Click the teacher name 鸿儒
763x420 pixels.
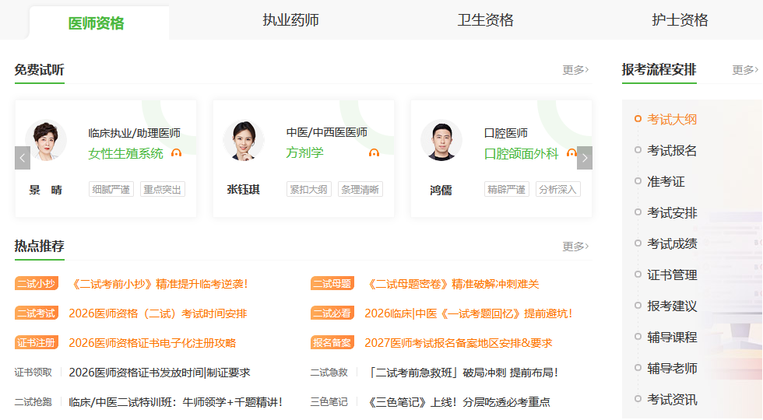441,190
